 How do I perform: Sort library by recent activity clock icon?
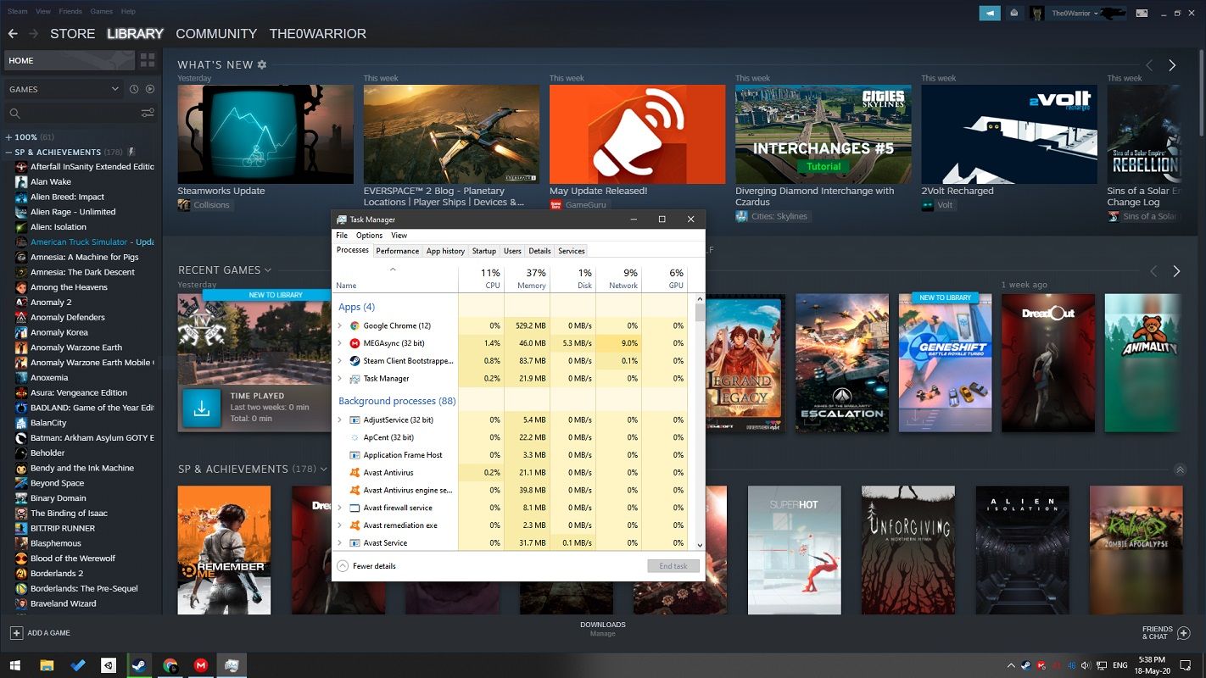134,89
